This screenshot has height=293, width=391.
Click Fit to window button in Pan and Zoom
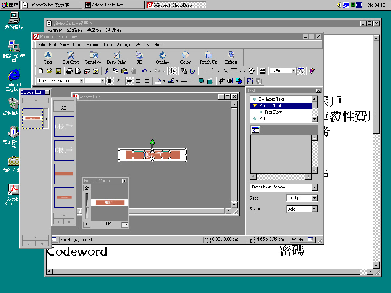(x=124, y=225)
